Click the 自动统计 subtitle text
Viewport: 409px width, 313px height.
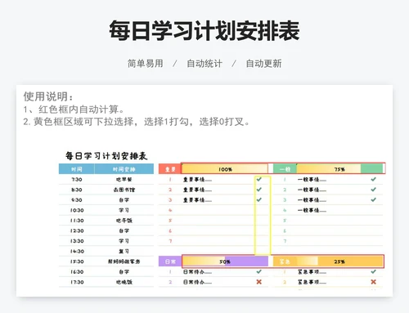click(x=204, y=64)
